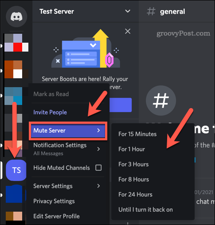Click the Test Server name header
The image size is (215, 225).
[x=57, y=12]
